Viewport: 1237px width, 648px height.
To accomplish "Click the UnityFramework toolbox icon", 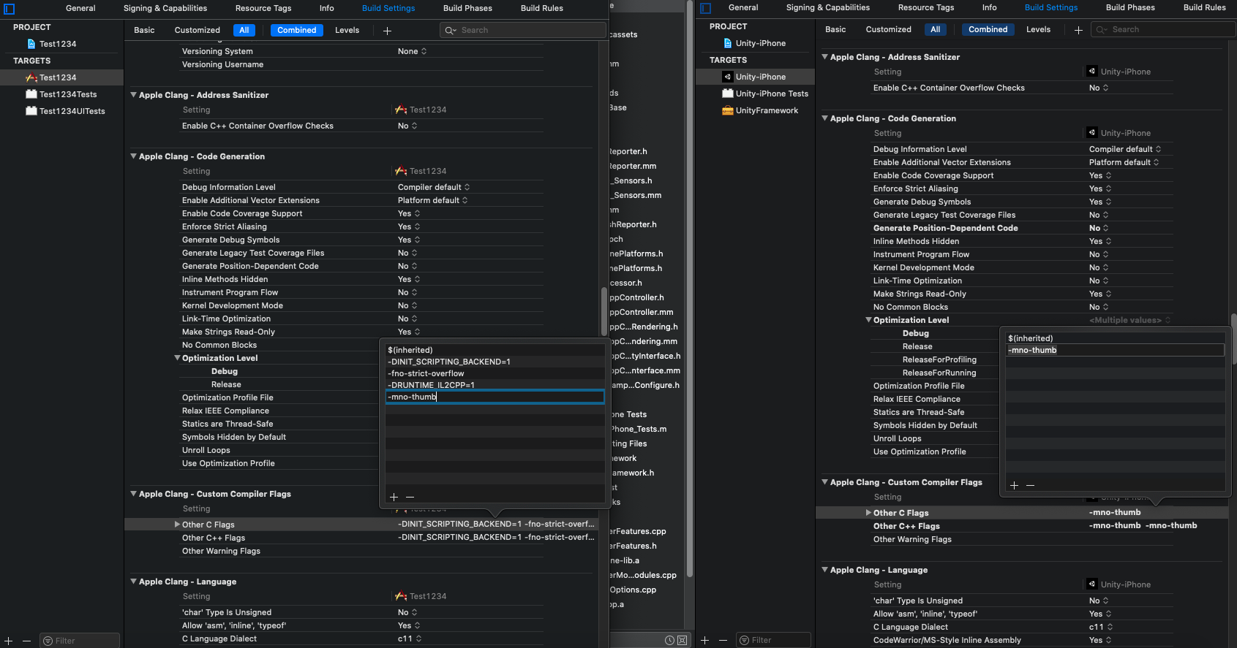I will [728, 110].
